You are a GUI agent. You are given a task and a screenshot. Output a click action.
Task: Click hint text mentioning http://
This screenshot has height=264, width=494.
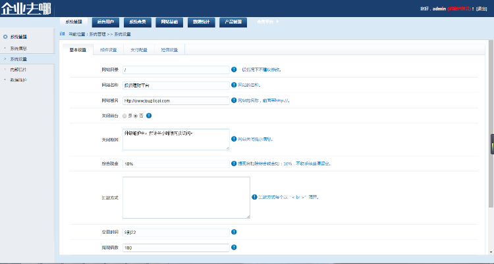pyautogui.click(x=263, y=100)
